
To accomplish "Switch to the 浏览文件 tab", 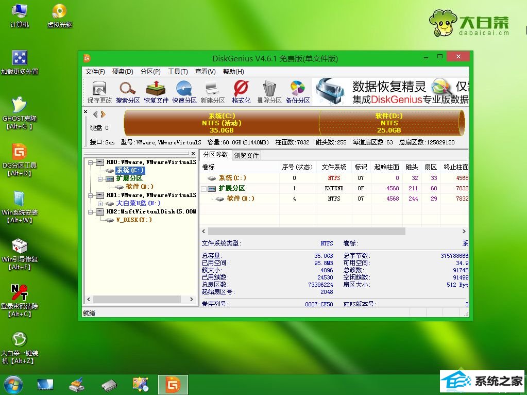I will [246, 155].
